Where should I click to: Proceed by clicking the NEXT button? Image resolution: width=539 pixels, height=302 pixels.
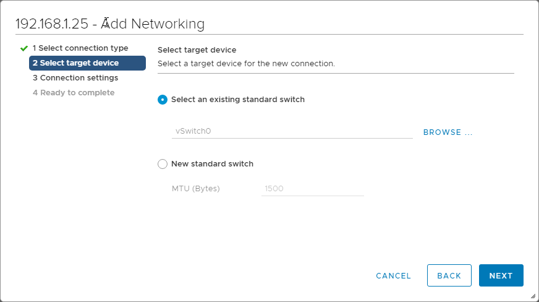(501, 275)
